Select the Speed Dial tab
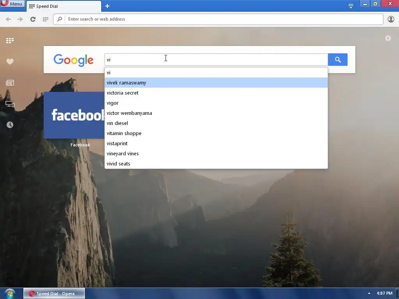Screen dimensions: 399x299 coord(64,6)
